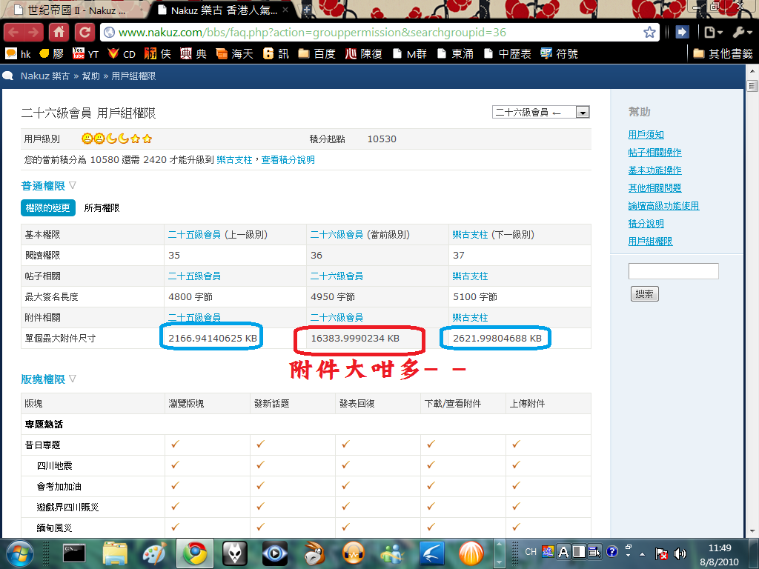759x569 pixels.
Task: Open the orange headphones taskbar icon
Action: pos(354,553)
